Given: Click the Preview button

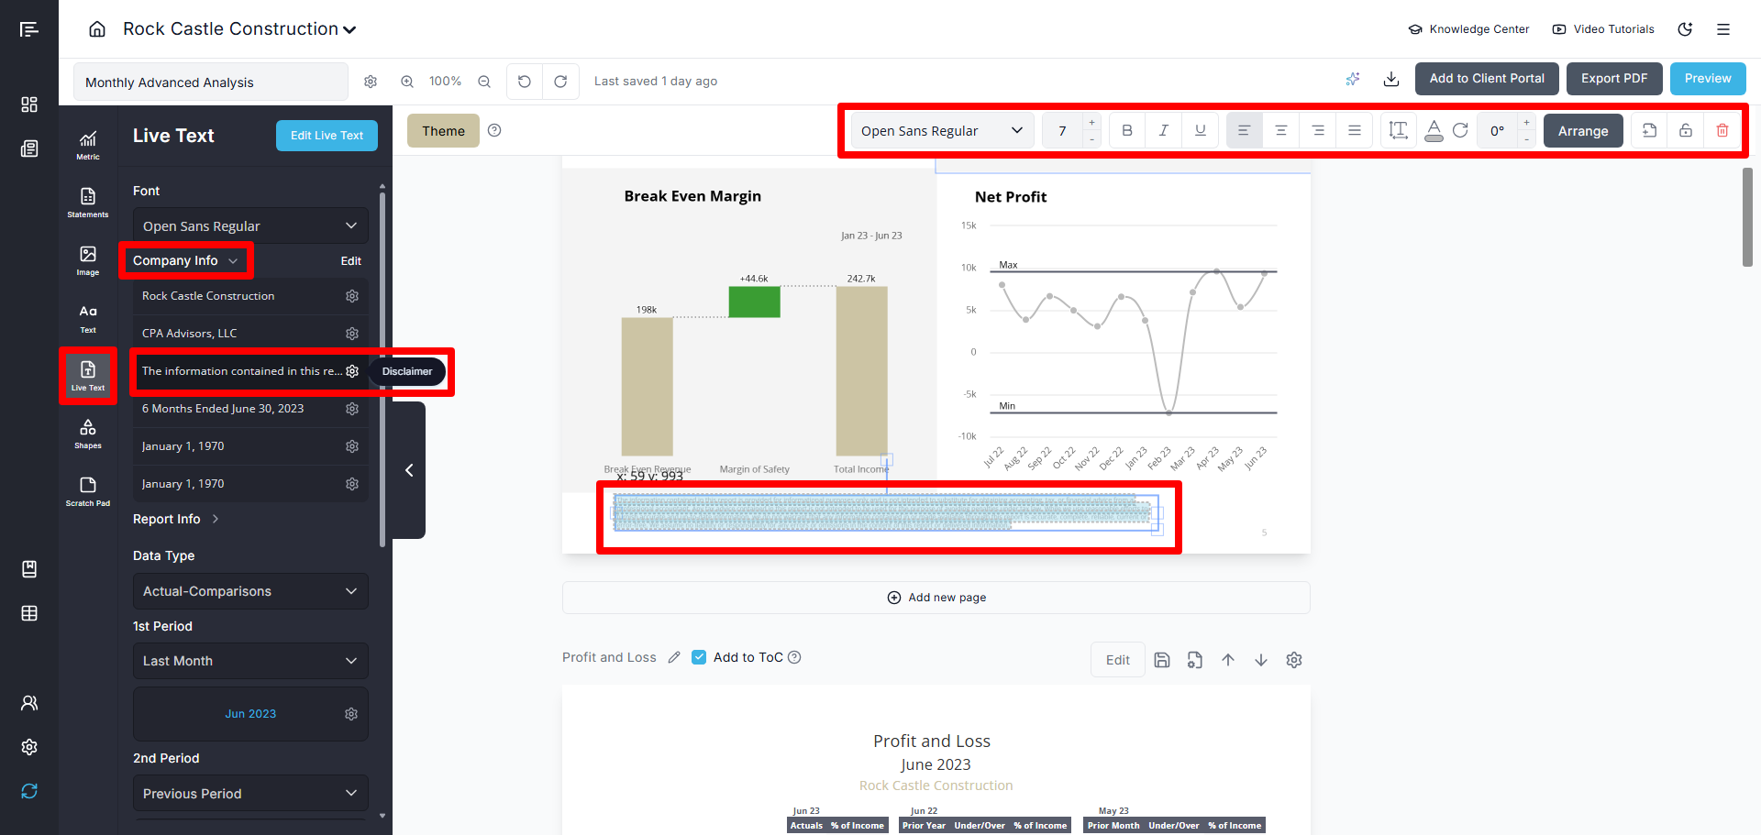Looking at the screenshot, I should point(1707,79).
